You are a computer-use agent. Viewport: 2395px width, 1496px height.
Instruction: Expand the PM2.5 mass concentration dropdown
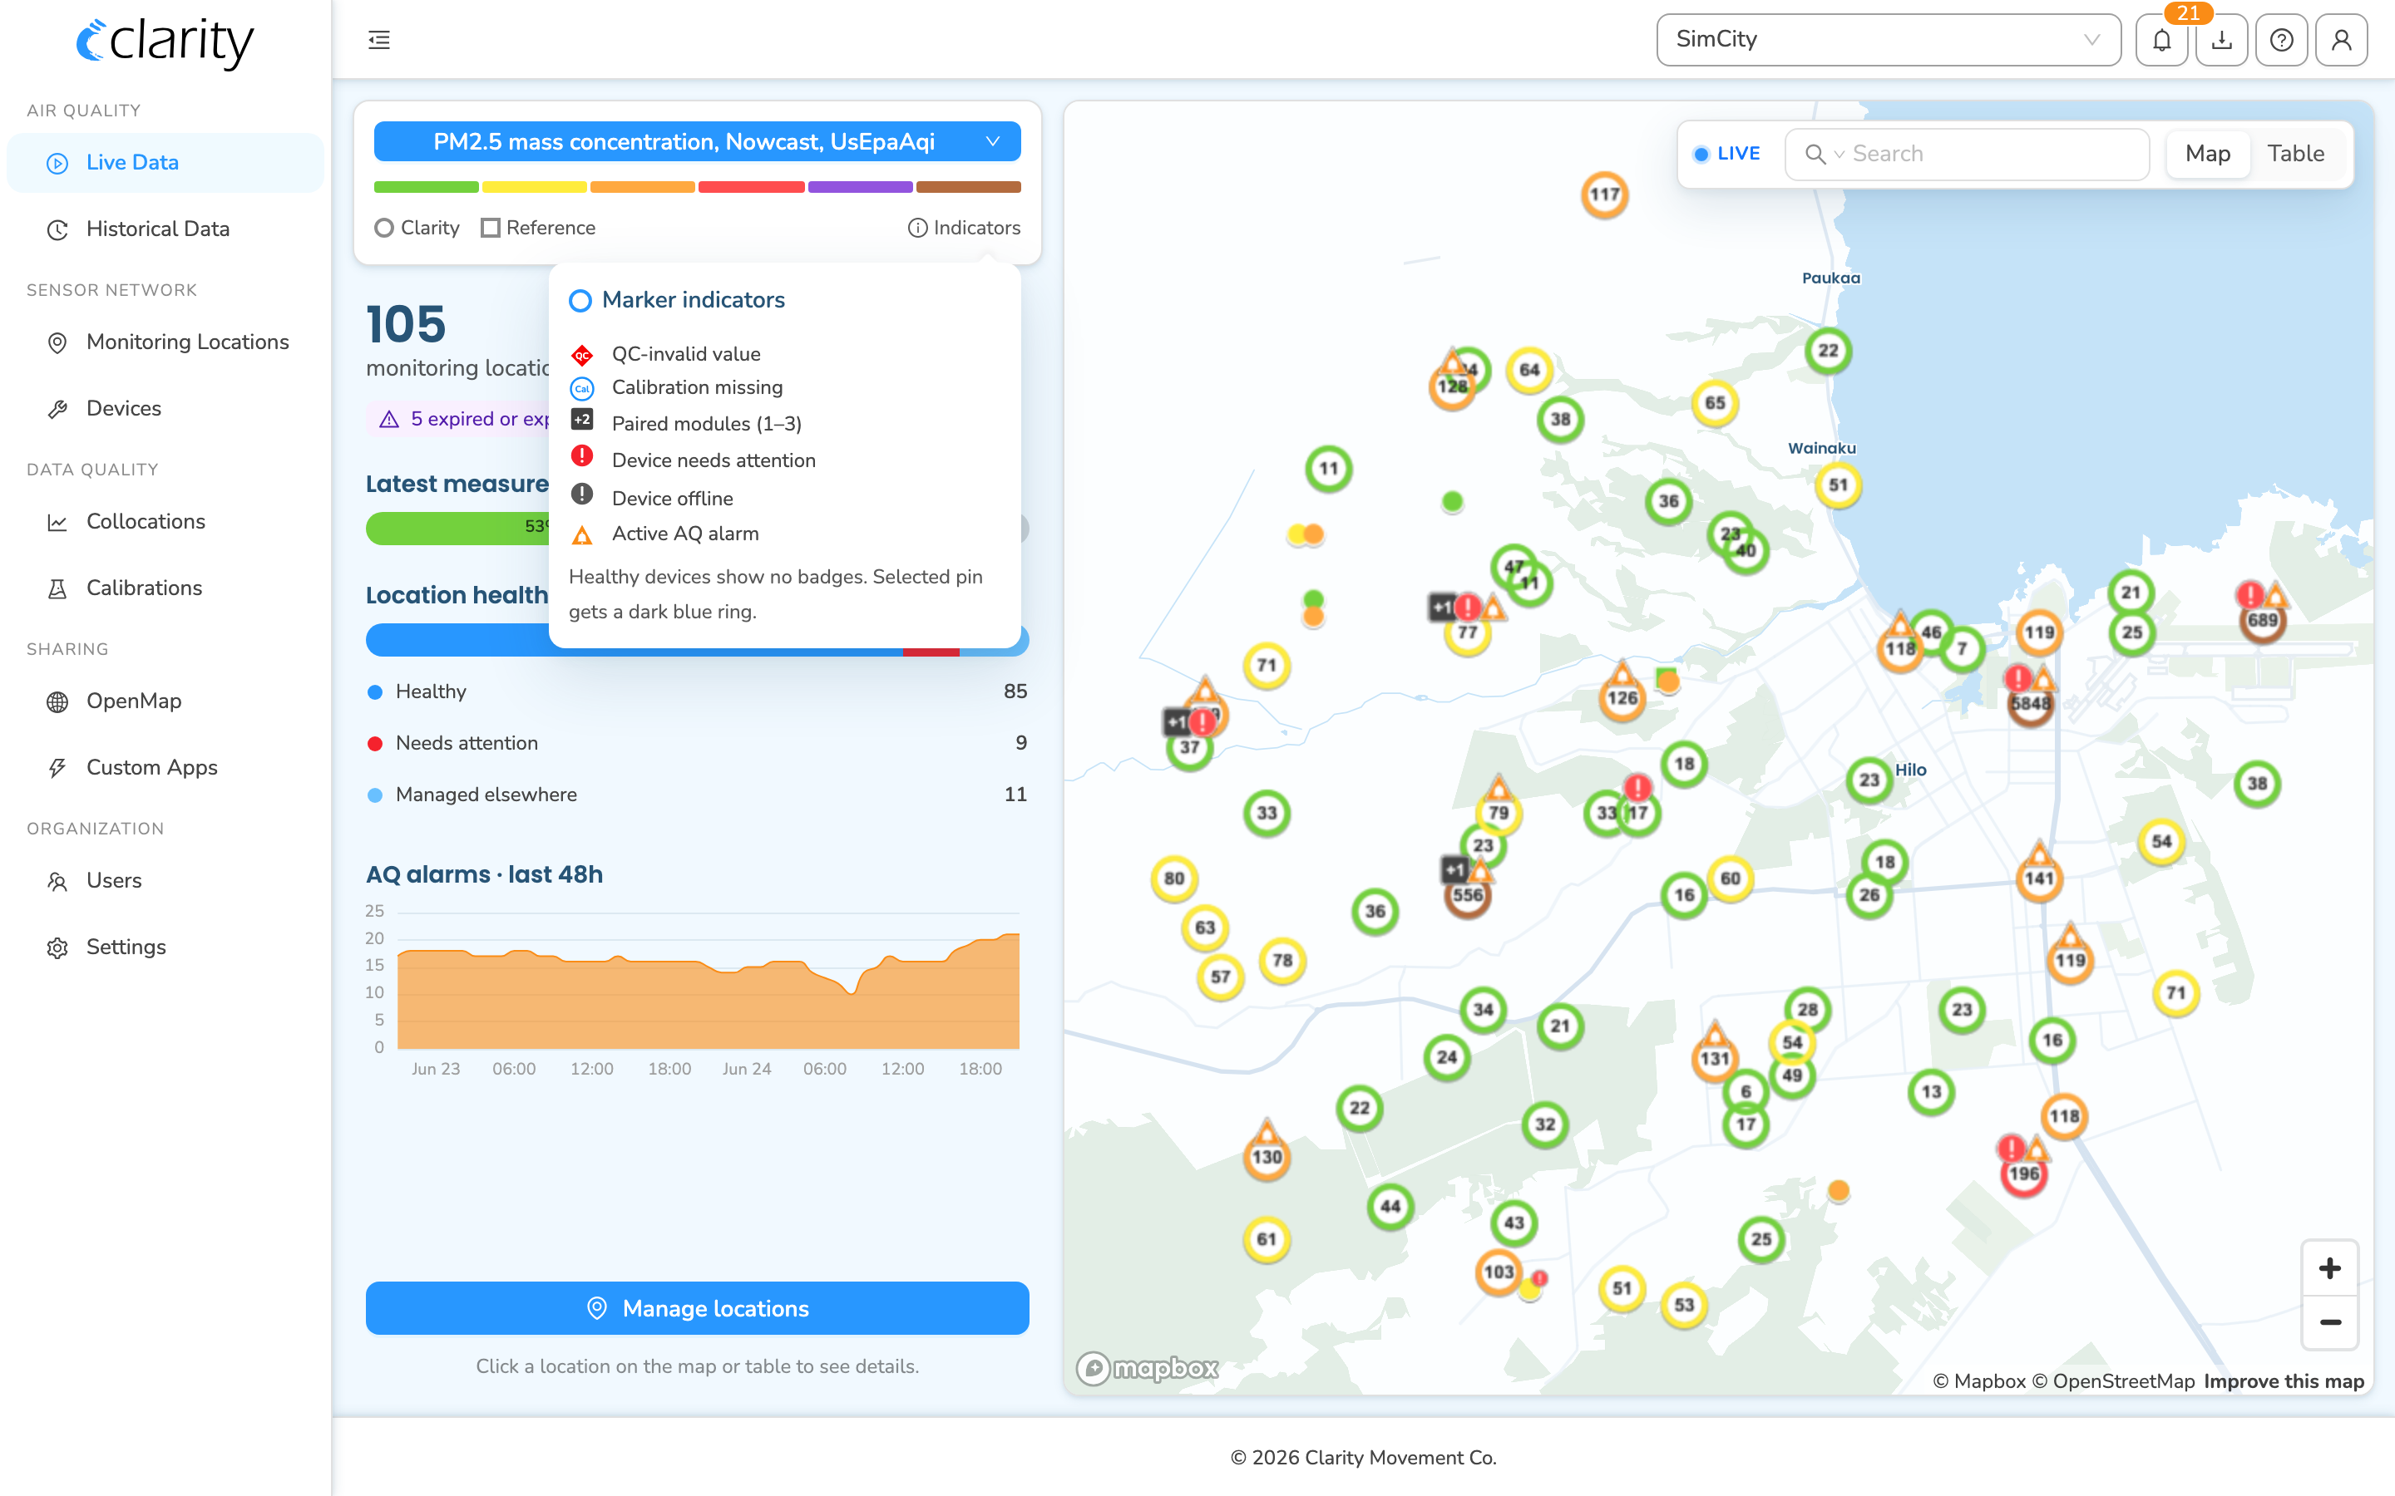(x=697, y=142)
